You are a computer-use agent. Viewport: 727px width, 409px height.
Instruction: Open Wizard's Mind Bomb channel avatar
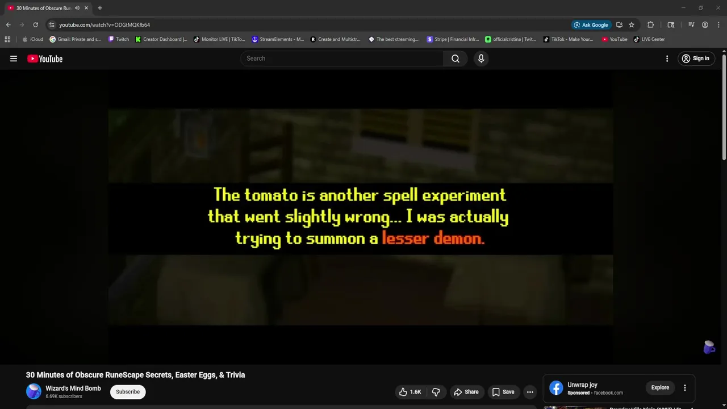tap(34, 391)
